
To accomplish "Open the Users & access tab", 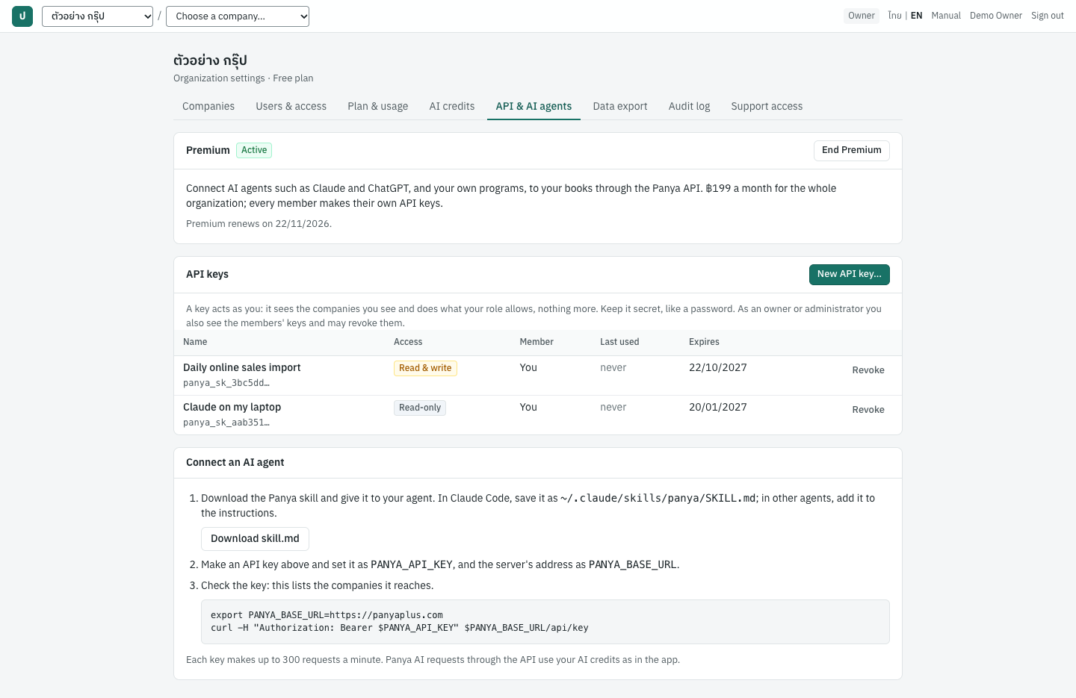I will click(x=291, y=106).
